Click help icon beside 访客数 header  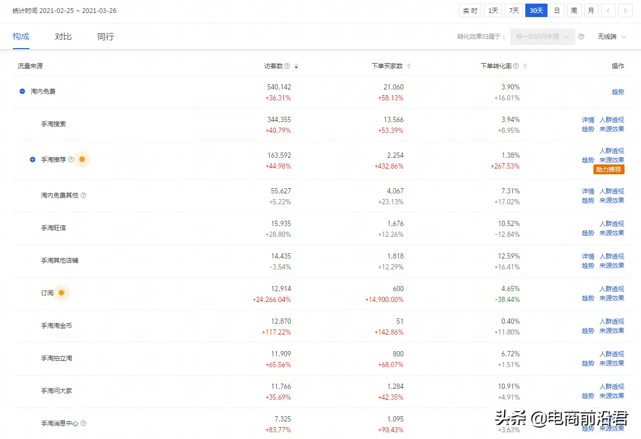[287, 66]
